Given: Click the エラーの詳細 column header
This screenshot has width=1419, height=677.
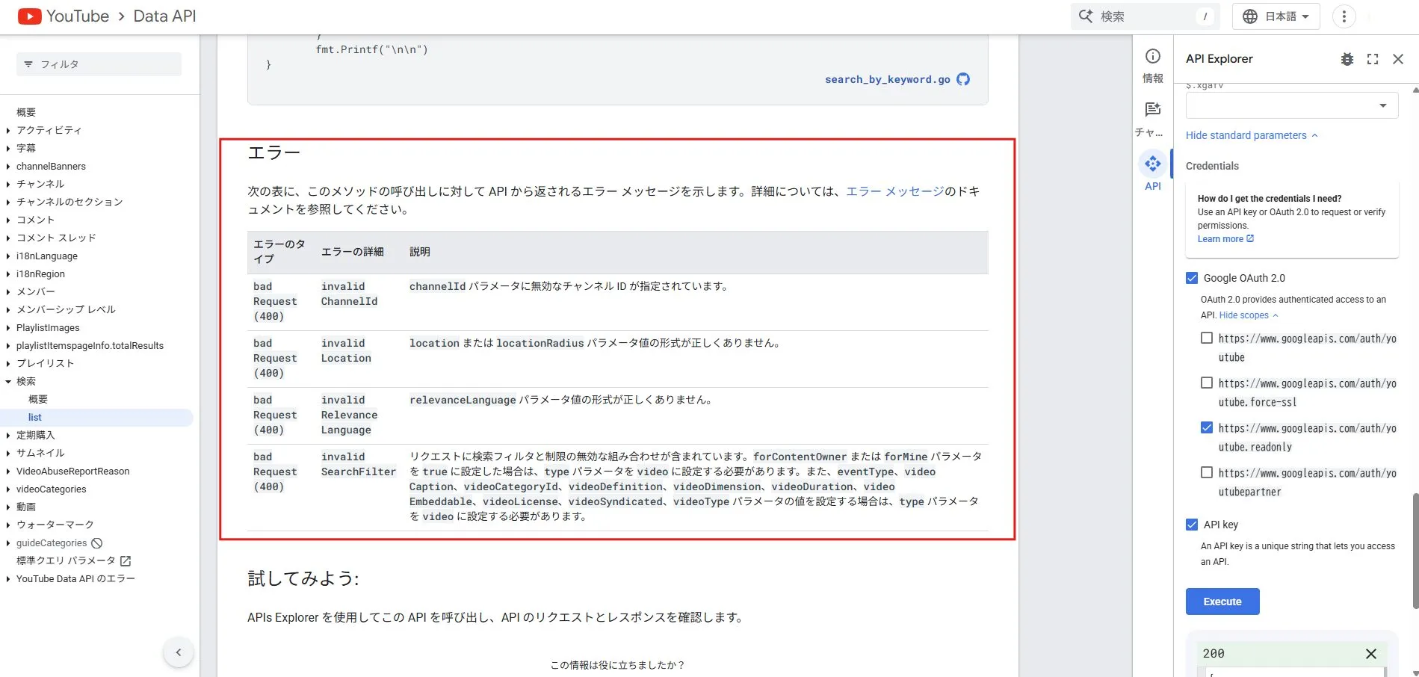Looking at the screenshot, I should pyautogui.click(x=353, y=252).
